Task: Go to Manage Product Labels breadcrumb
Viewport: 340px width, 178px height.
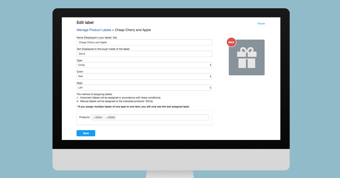Action: point(94,30)
